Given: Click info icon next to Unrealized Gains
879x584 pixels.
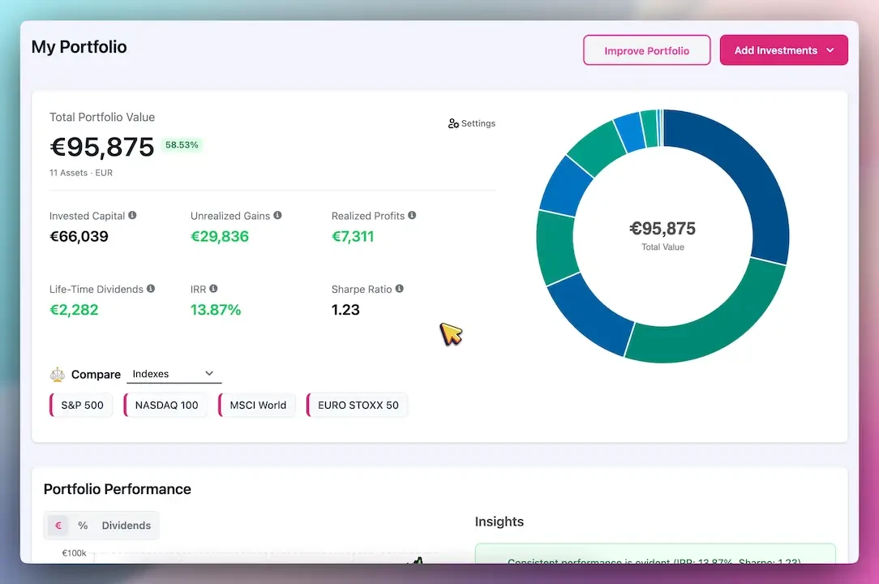Looking at the screenshot, I should coord(277,216).
